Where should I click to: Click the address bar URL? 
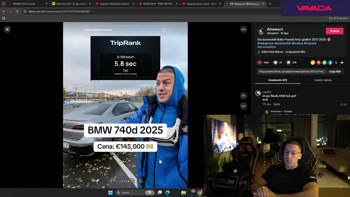(59, 11)
